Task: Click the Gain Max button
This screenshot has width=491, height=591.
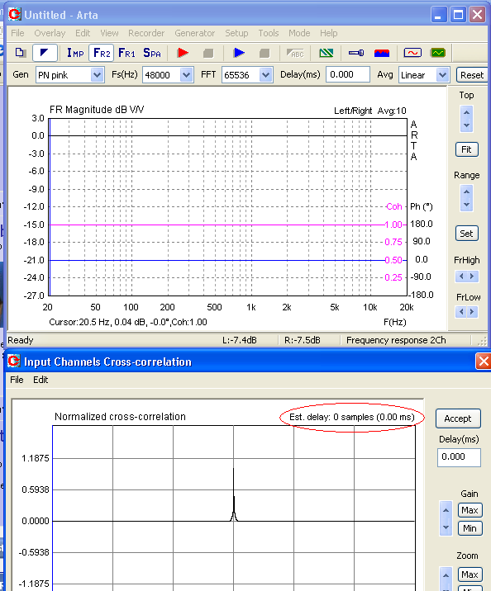Action: click(x=470, y=510)
